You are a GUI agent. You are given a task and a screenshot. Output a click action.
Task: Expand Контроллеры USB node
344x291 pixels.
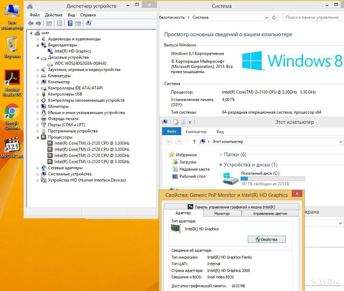coord(38,94)
